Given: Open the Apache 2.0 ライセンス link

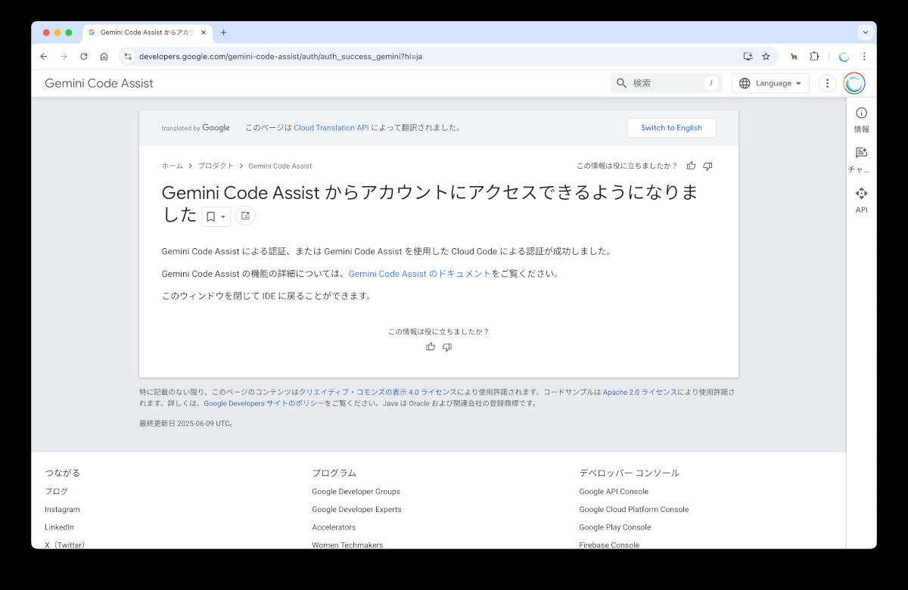Looking at the screenshot, I should coord(640,393).
